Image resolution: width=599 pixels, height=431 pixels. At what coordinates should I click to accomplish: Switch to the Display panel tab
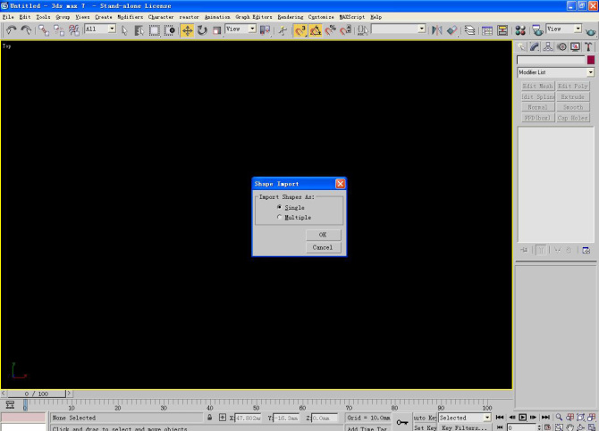[x=575, y=47]
